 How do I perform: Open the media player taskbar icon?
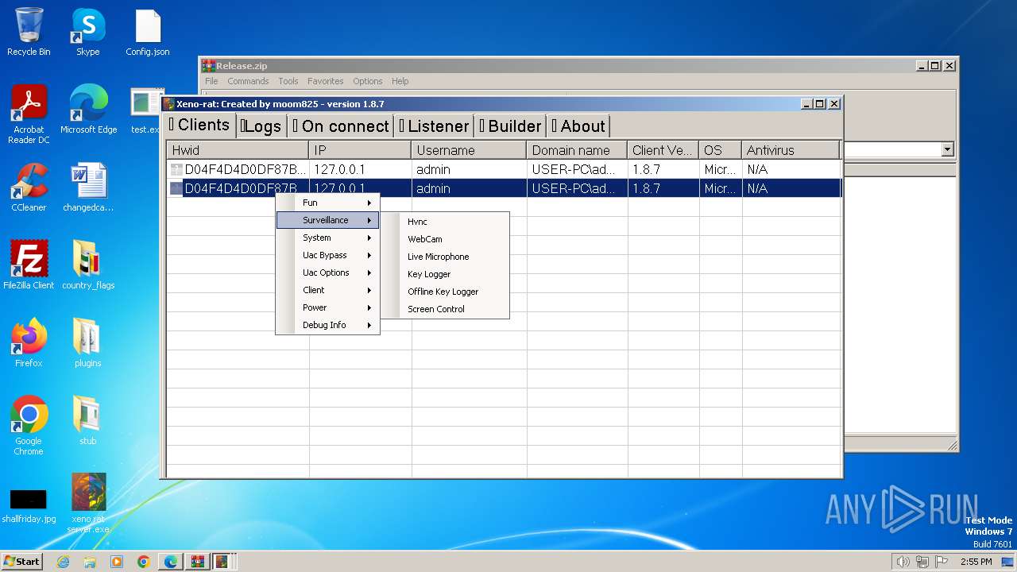[x=117, y=562]
